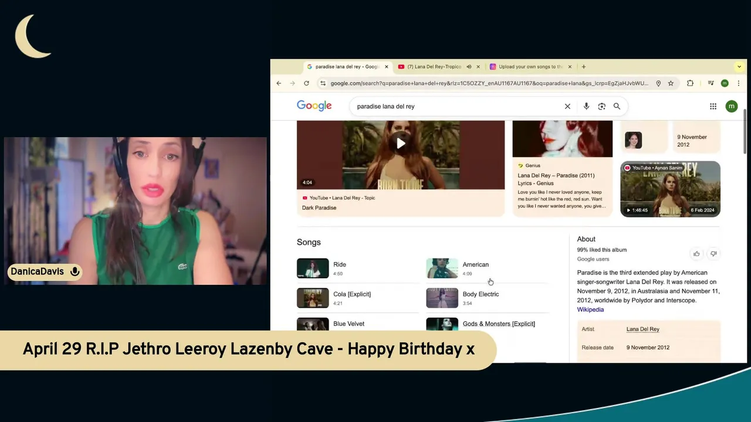
Task: Search by image with the lens icon
Action: coord(601,106)
